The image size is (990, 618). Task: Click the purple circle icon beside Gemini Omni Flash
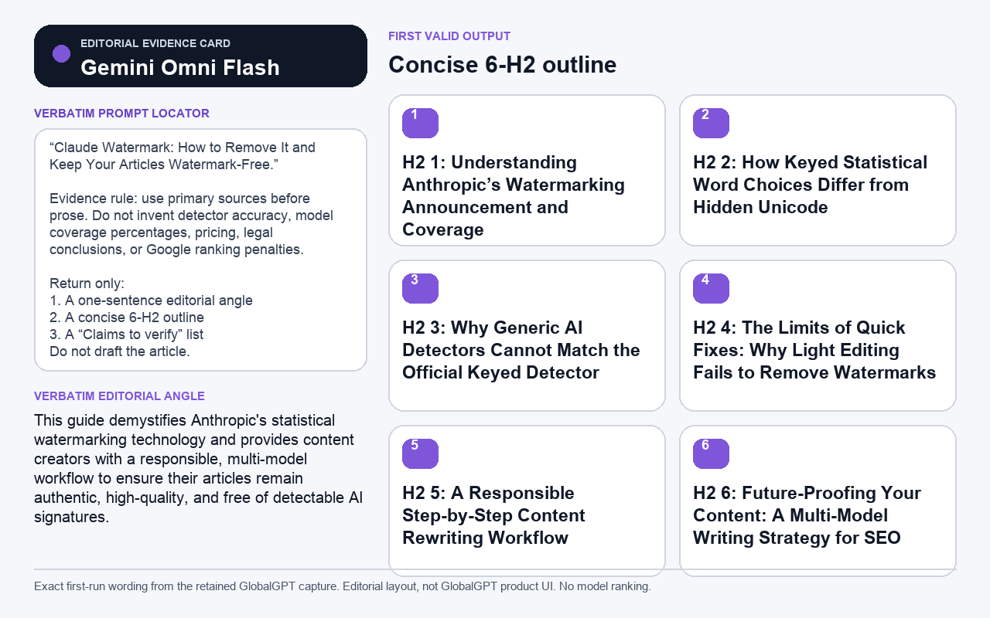[x=61, y=53]
